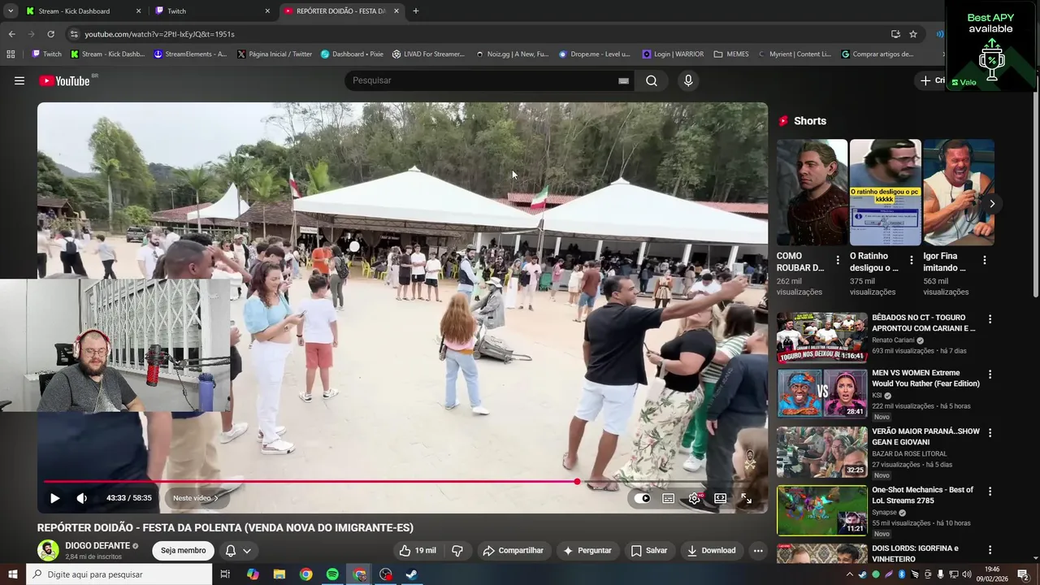Like the video with 19 mil thumbs up
The width and height of the screenshot is (1040, 585).
417,550
